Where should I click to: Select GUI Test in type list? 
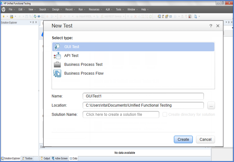[x=133, y=47]
